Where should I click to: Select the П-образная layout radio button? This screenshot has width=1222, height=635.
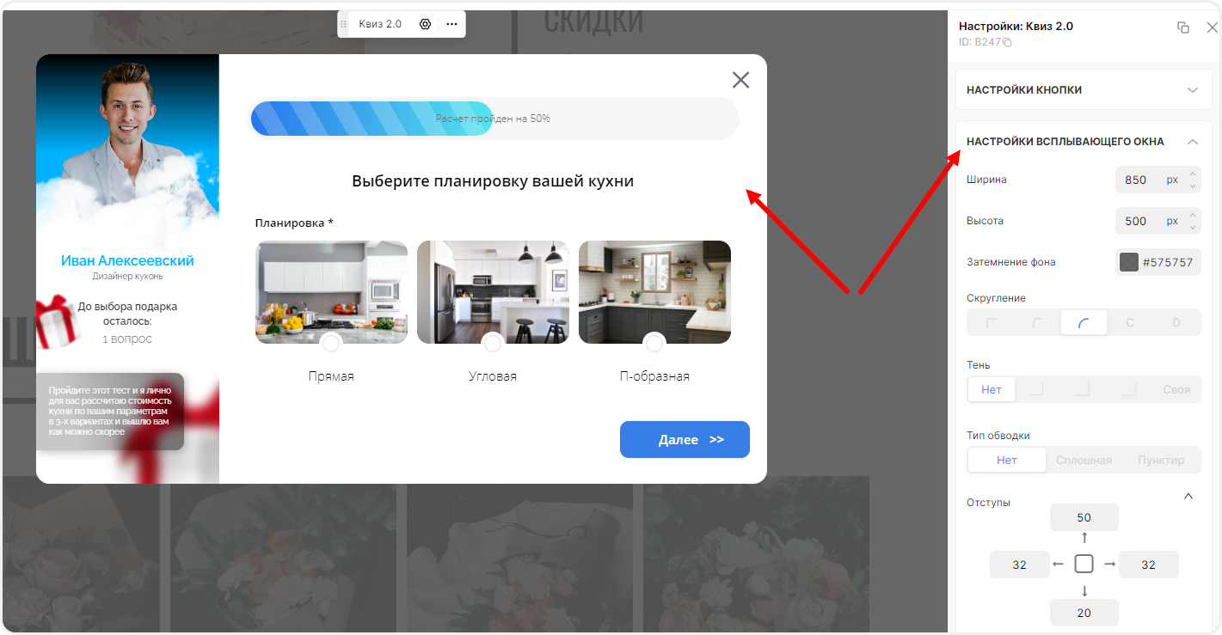tap(654, 343)
